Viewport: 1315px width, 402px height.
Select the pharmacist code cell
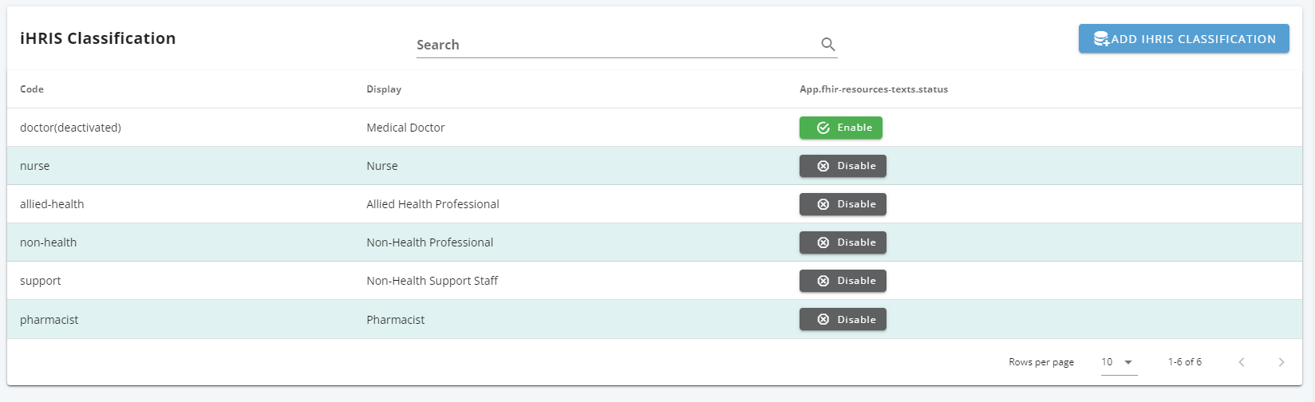[49, 320]
